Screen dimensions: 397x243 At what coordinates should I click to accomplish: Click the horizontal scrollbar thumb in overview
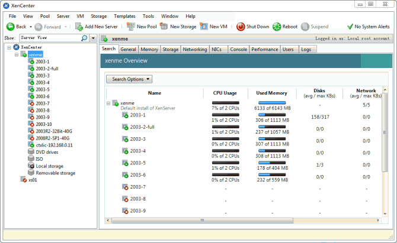coord(202,221)
